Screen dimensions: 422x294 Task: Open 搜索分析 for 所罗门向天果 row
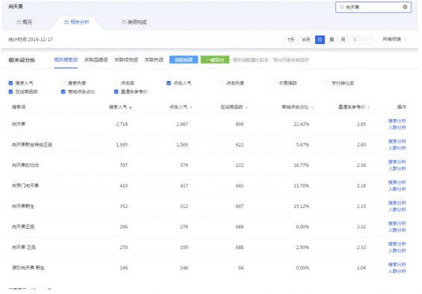click(x=397, y=183)
